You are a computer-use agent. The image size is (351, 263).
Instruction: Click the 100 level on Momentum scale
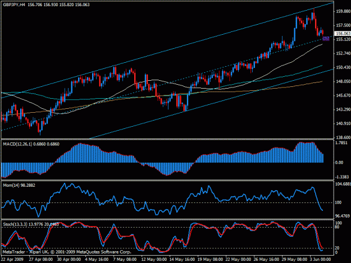click(x=339, y=202)
